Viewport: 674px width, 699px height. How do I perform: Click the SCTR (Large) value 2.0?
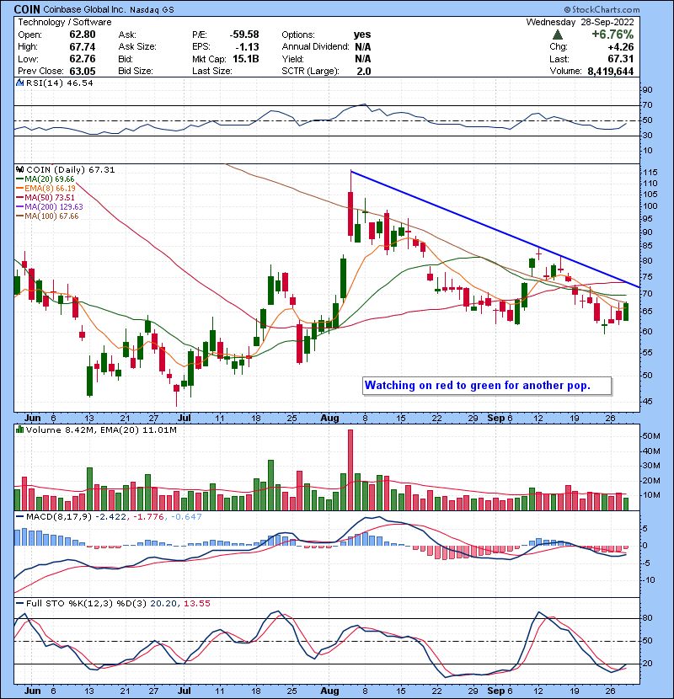pos(364,71)
